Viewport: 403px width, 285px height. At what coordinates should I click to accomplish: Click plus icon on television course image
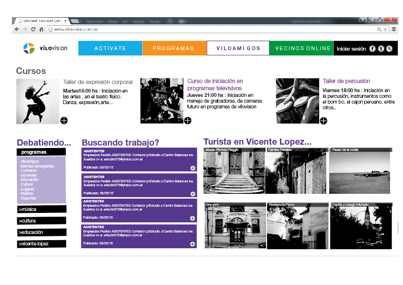188,121
